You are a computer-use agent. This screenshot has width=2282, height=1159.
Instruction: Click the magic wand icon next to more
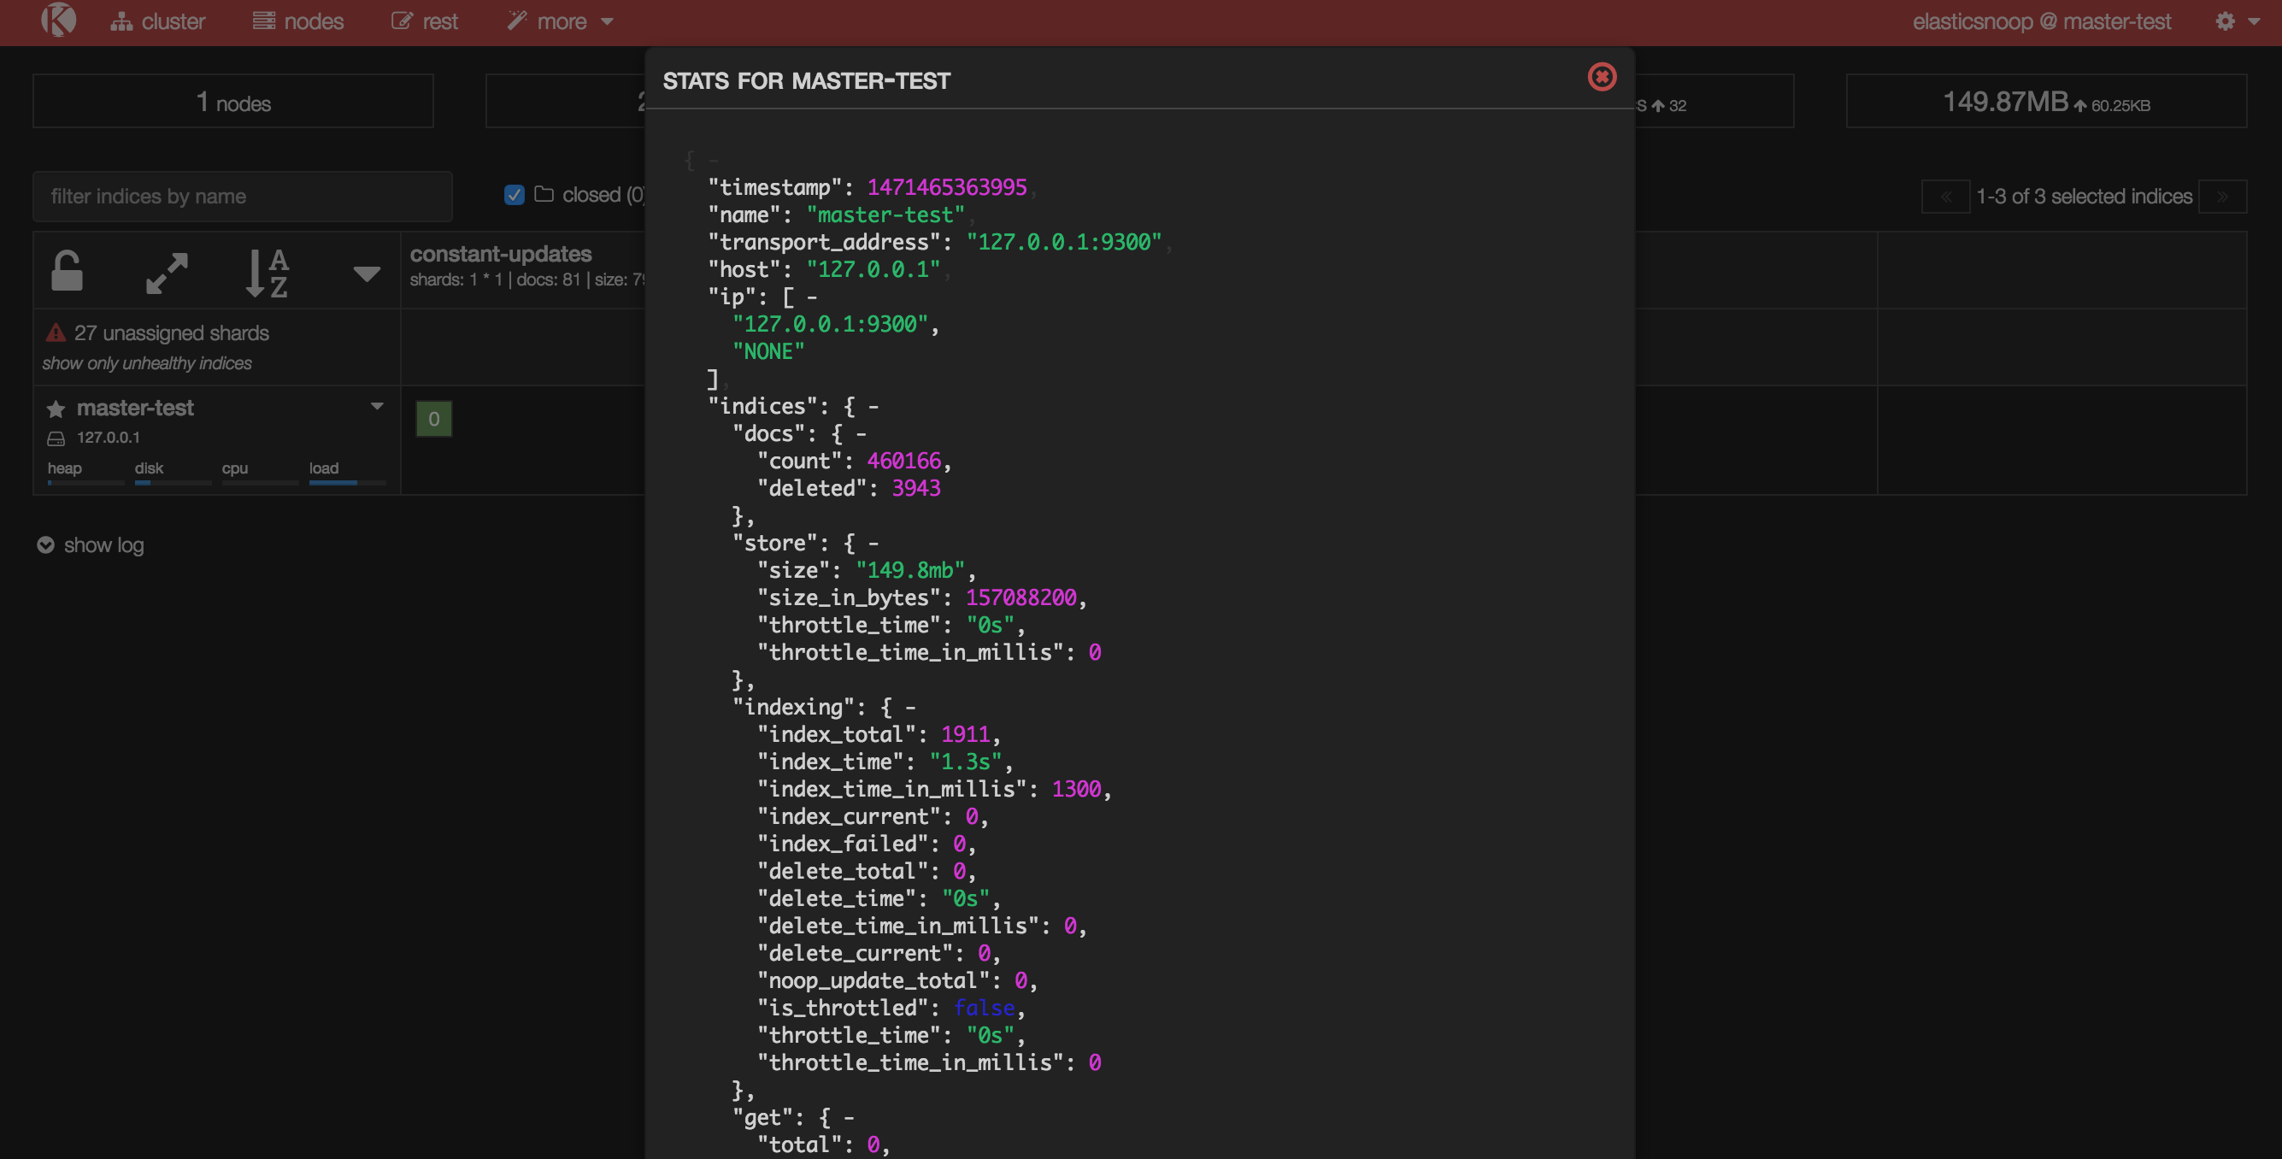tap(516, 20)
